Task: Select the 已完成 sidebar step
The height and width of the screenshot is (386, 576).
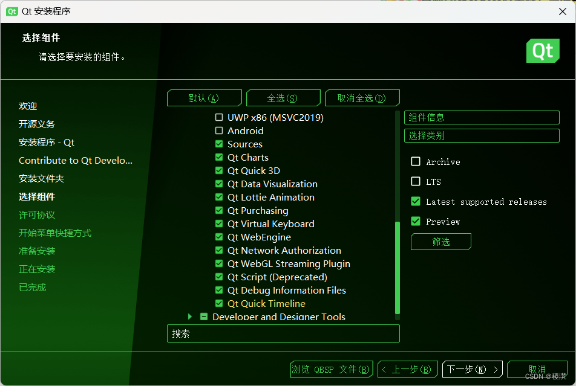Action: 32,288
